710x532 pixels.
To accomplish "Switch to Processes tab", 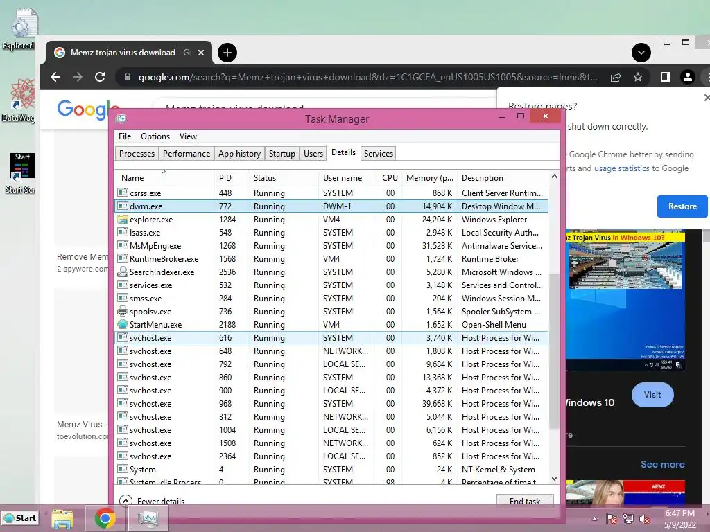I will tap(137, 154).
